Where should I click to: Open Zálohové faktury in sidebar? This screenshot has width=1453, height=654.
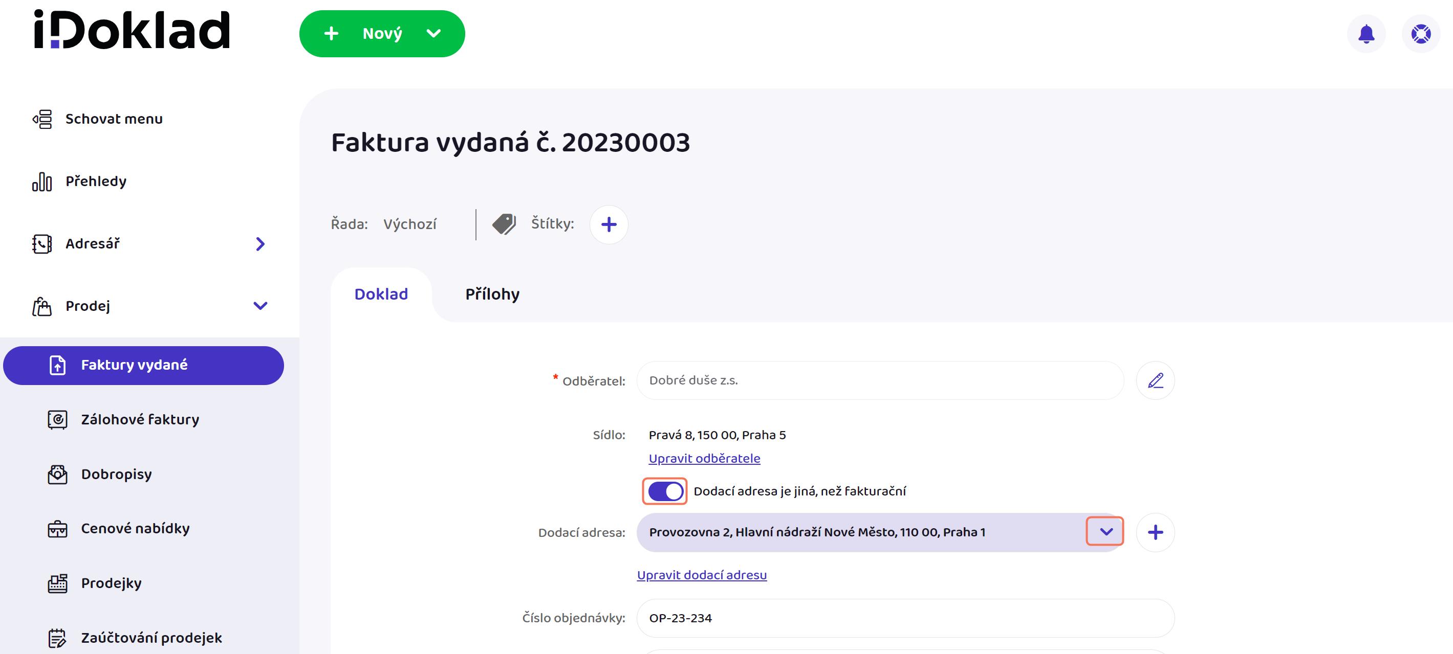pos(140,420)
